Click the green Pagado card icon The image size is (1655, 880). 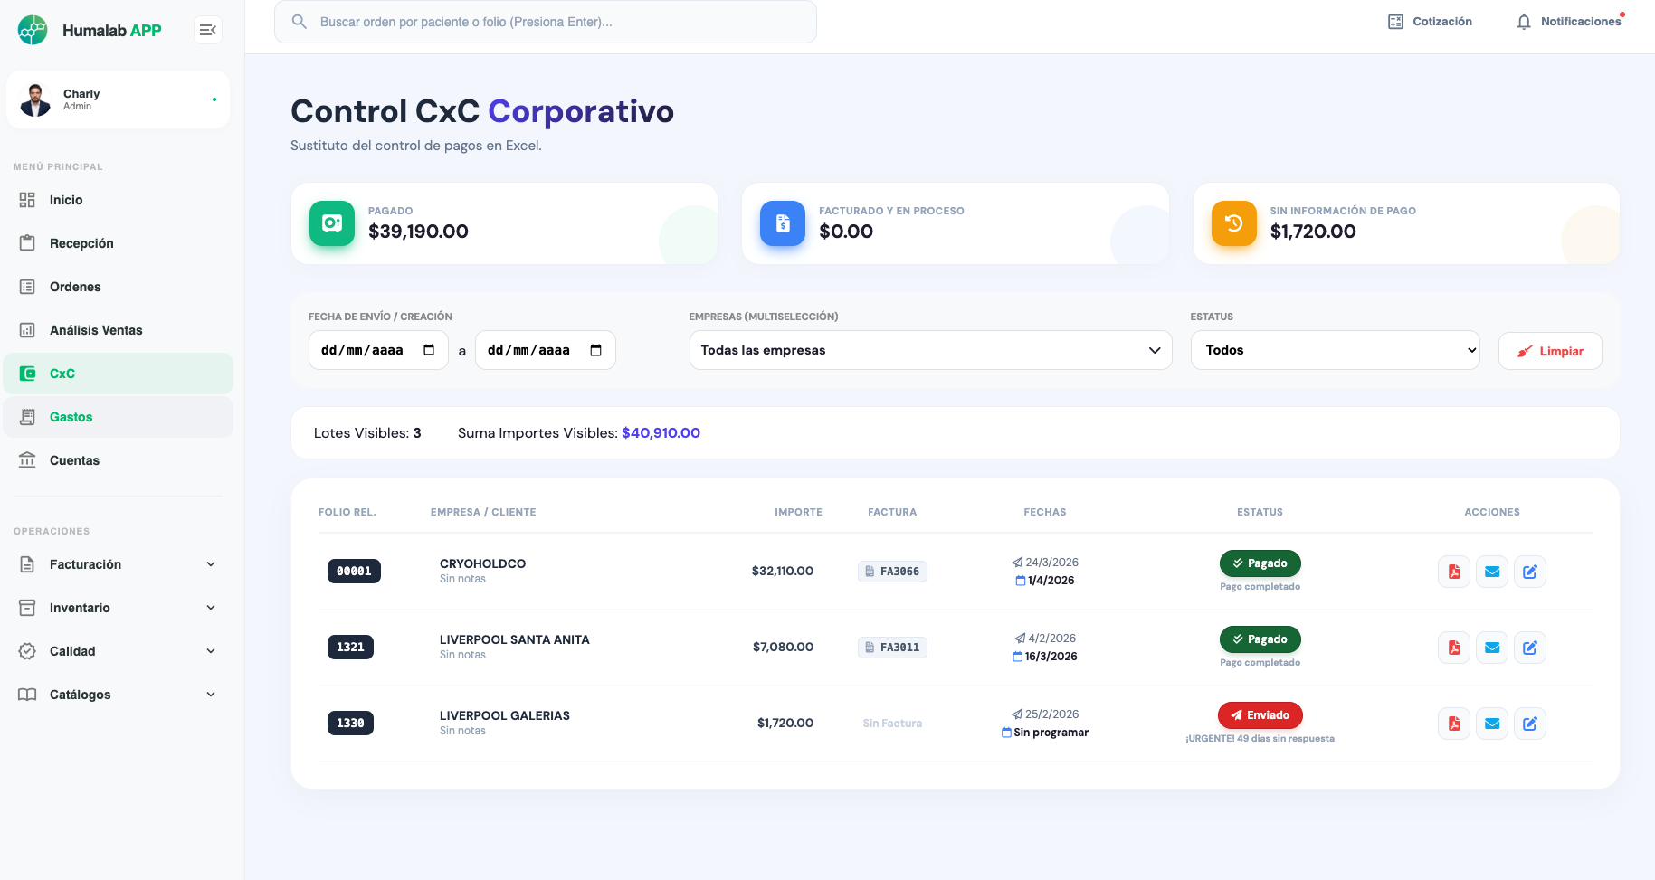point(332,223)
